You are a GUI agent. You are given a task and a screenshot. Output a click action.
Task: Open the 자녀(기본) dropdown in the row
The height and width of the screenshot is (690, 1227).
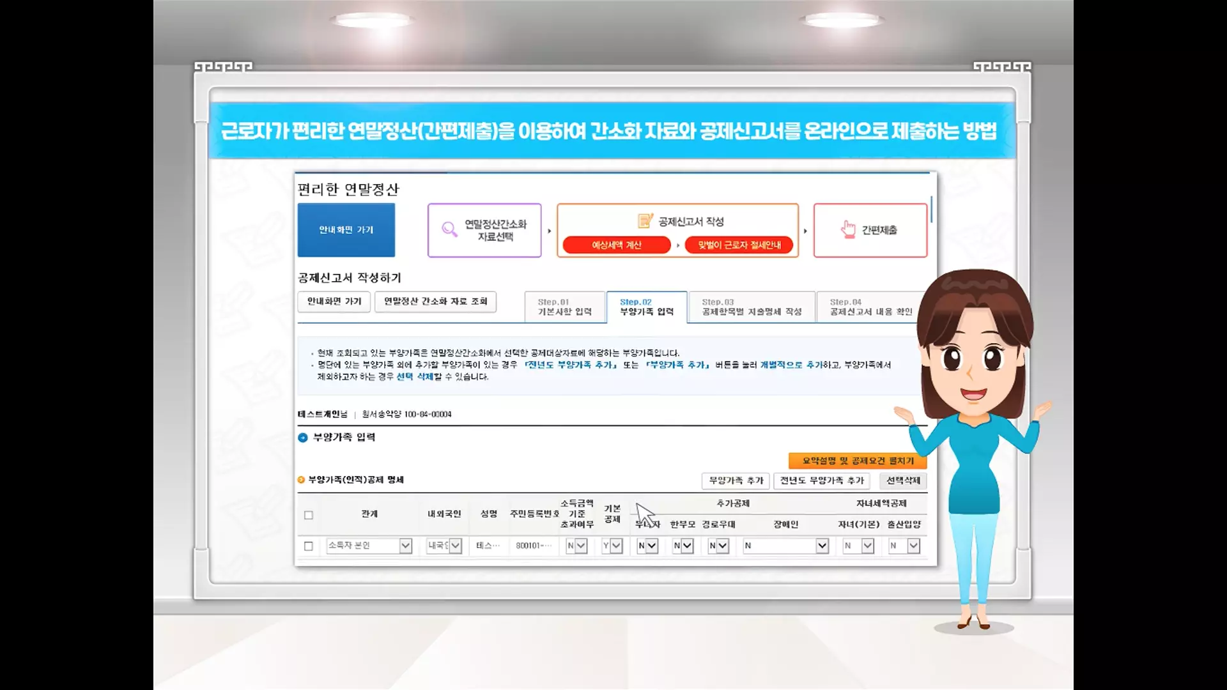click(x=858, y=546)
